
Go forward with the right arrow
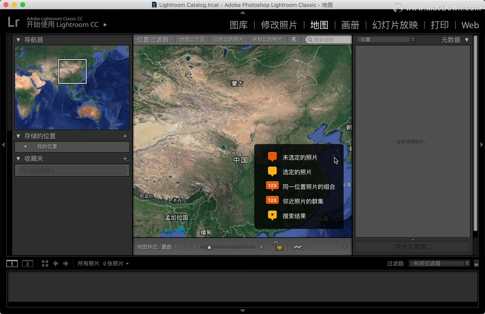pos(66,263)
